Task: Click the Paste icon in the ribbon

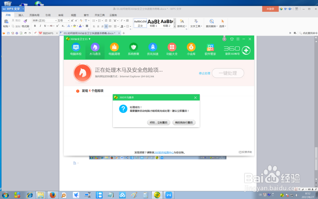Action: (x=6, y=22)
